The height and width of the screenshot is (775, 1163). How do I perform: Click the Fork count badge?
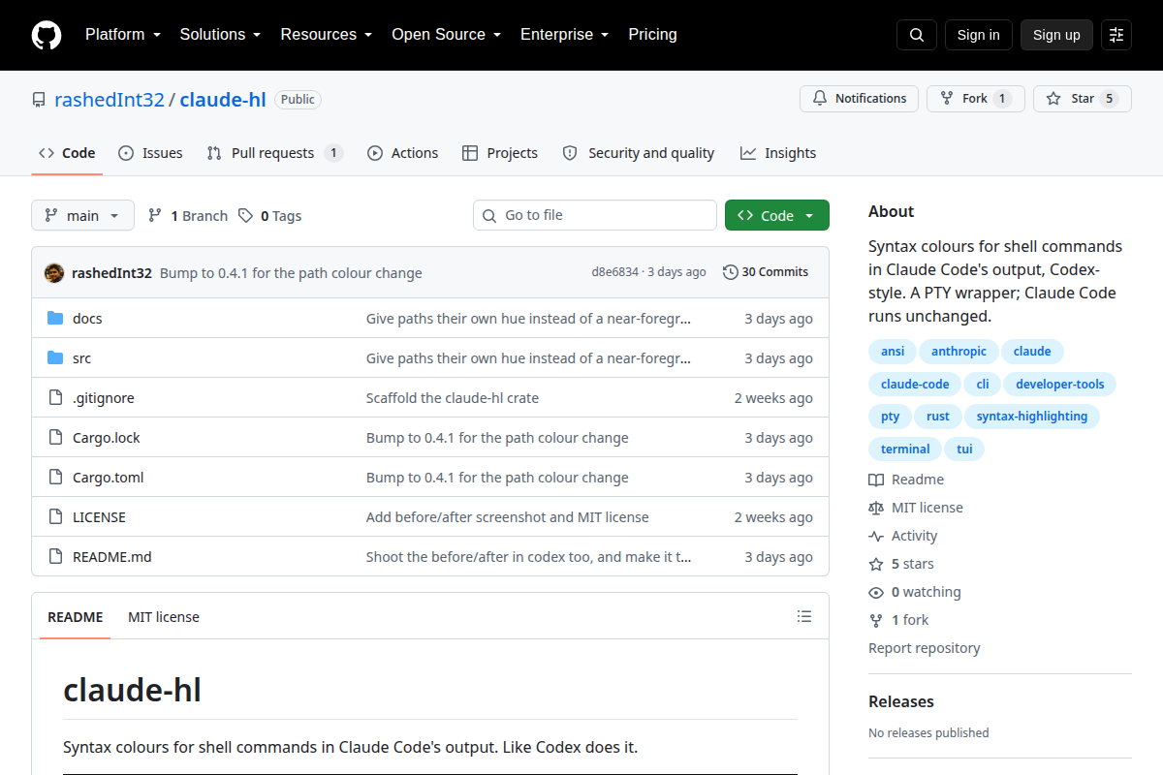1003,99
